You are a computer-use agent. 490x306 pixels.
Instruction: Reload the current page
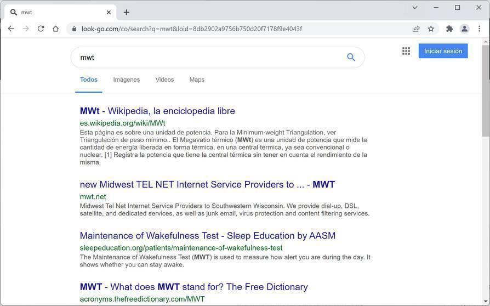point(41,29)
